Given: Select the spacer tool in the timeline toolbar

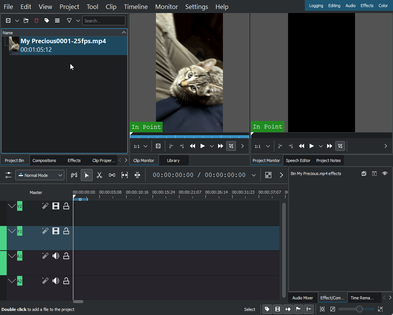Looking at the screenshot, I should click(x=112, y=175).
